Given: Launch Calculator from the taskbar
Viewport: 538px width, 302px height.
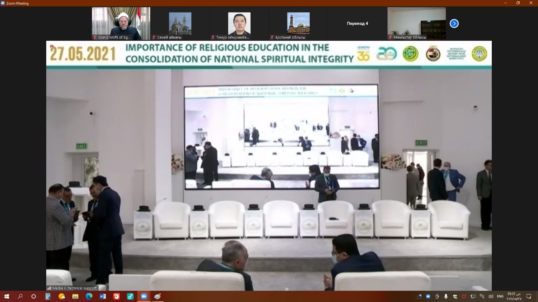Looking at the screenshot, I should tap(48, 297).
